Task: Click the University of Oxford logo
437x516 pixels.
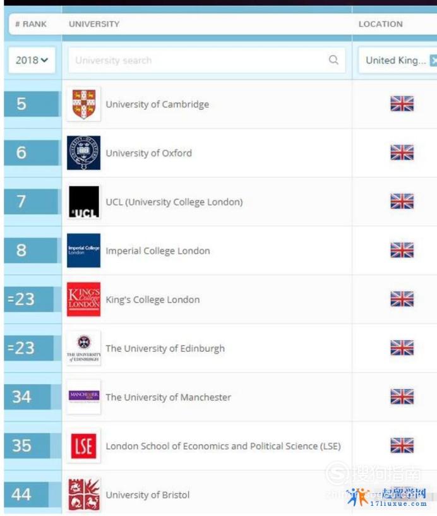Action: [83, 153]
